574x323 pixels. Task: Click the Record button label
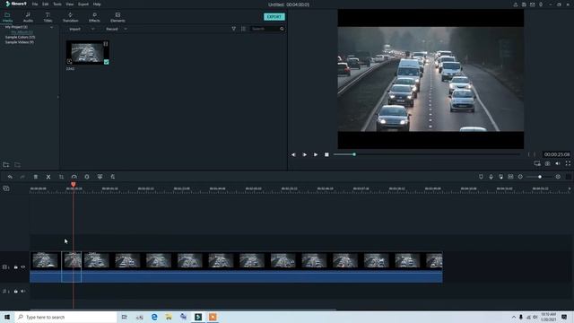point(112,29)
